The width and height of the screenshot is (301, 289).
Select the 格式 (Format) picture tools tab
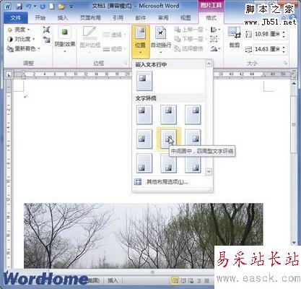[x=211, y=17]
